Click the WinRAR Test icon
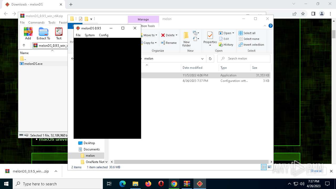This screenshot has width=336, height=189. 59,34
